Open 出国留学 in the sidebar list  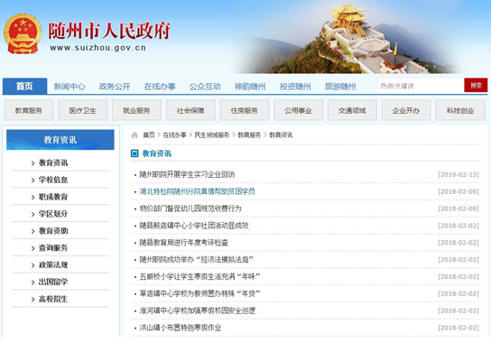coord(53,282)
